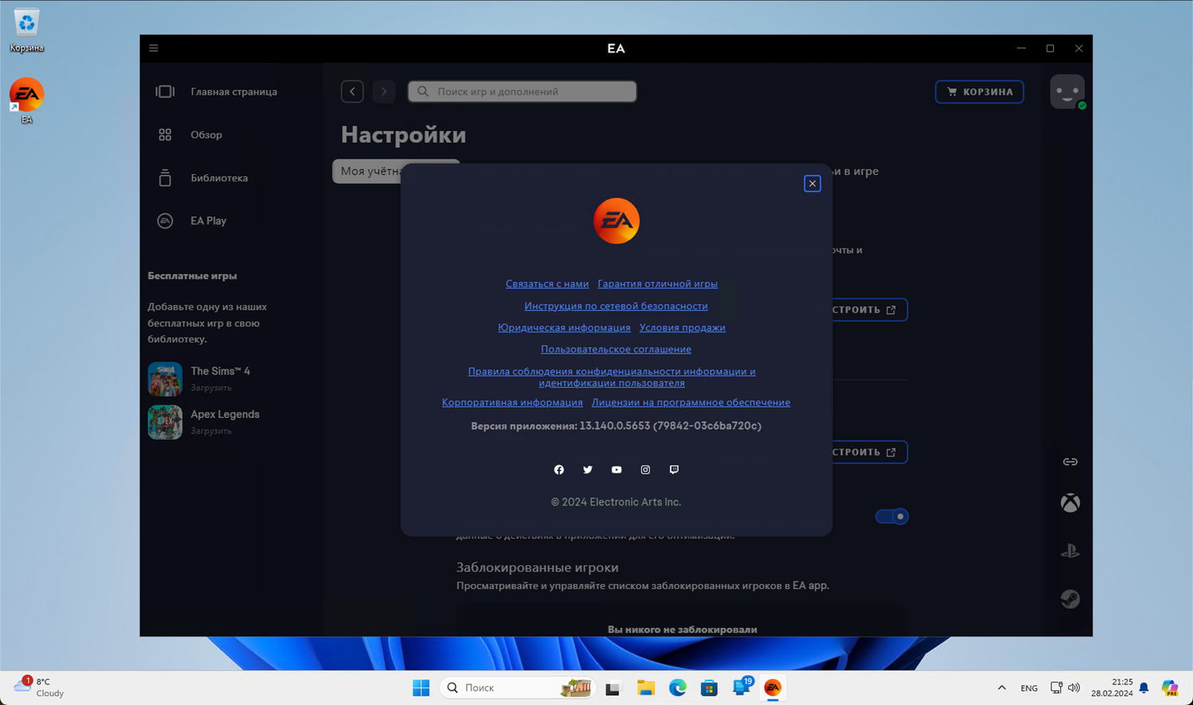Open the Условия продажи link
This screenshot has height=705, width=1193.
click(x=682, y=327)
